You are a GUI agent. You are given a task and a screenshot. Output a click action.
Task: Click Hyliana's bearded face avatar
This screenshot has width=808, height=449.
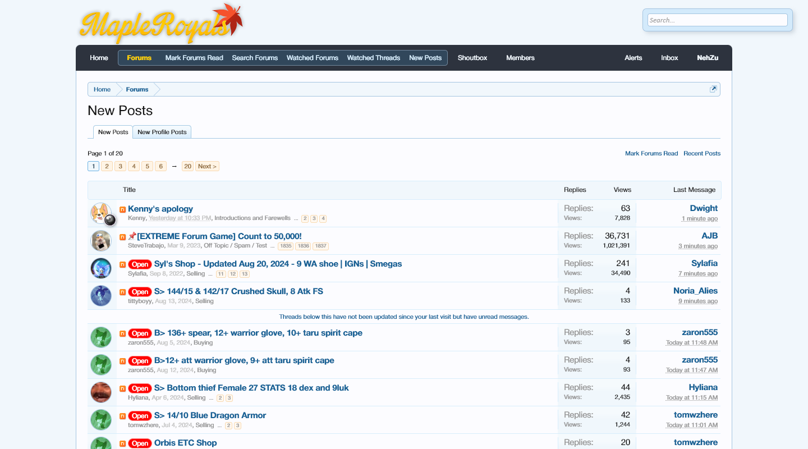(101, 392)
